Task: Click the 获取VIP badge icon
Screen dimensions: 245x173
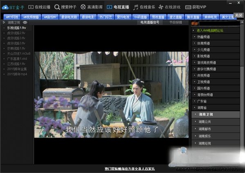Action: 188,7
